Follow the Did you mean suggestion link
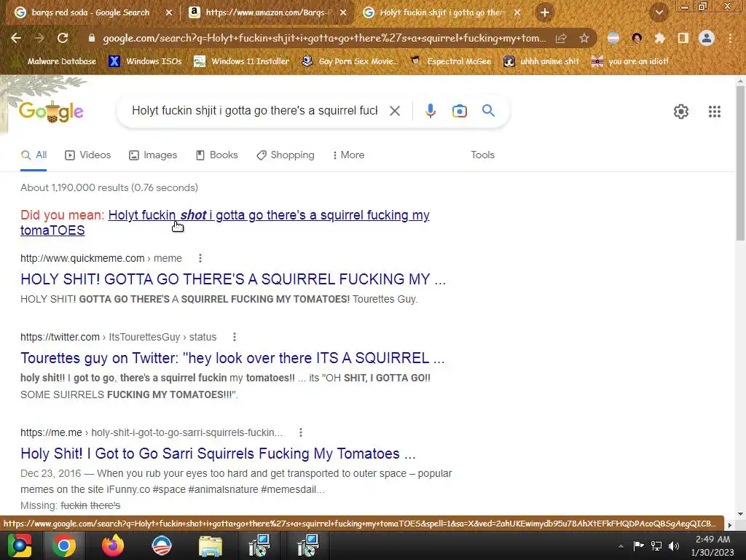This screenshot has width=746, height=560. point(269,215)
